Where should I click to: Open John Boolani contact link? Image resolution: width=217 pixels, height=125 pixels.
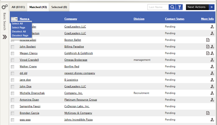(x=28, y=47)
